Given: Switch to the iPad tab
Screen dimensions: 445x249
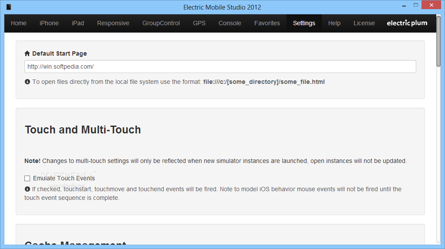Looking at the screenshot, I should point(78,23).
